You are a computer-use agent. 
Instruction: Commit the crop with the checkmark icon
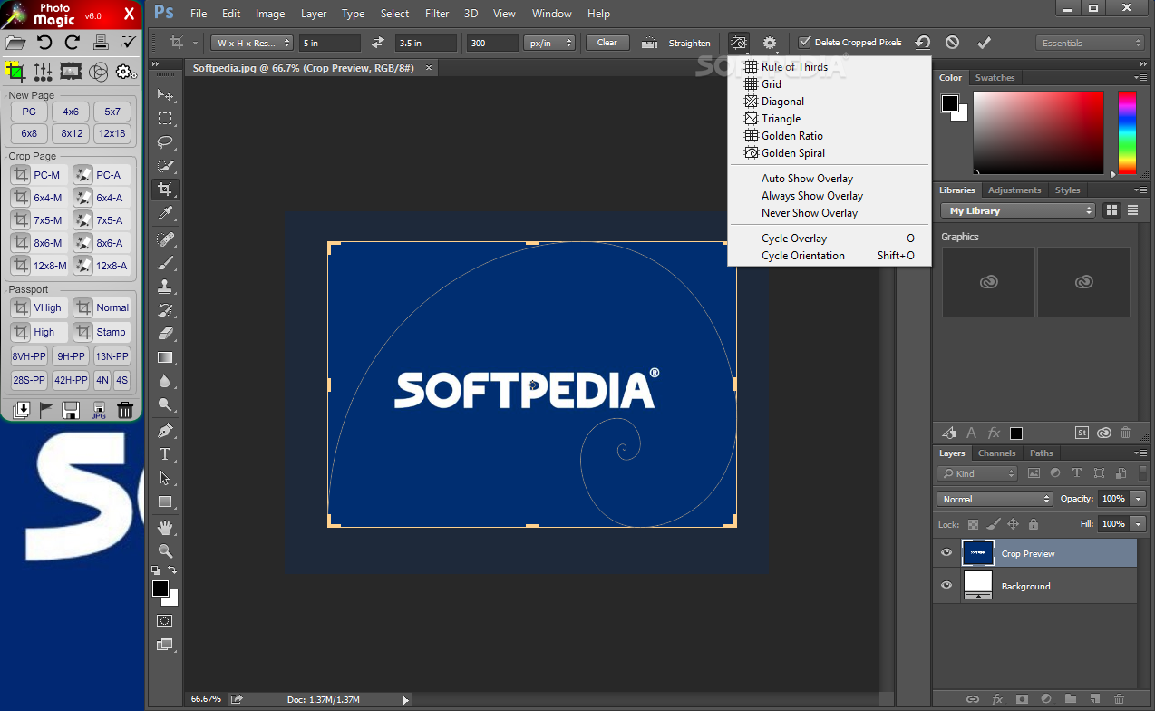click(984, 43)
